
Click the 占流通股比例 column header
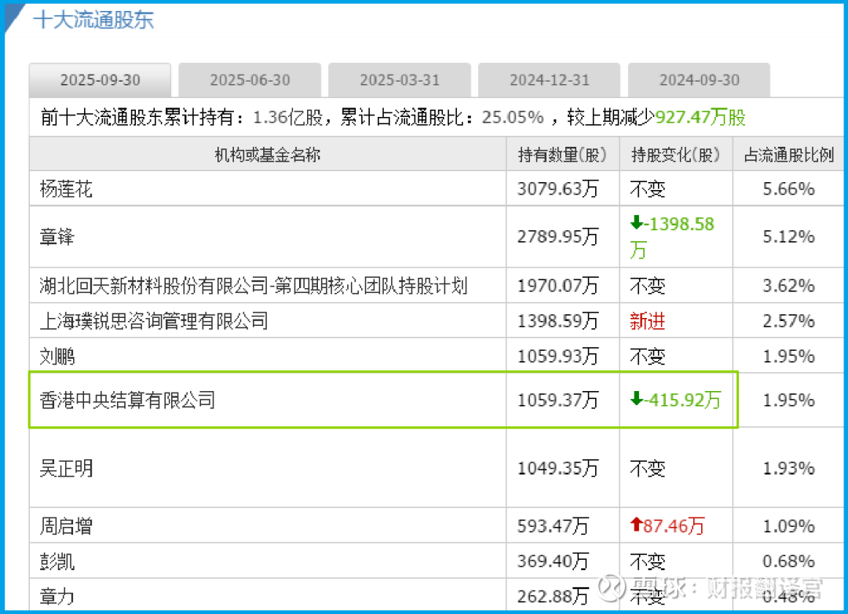pyautogui.click(x=788, y=155)
